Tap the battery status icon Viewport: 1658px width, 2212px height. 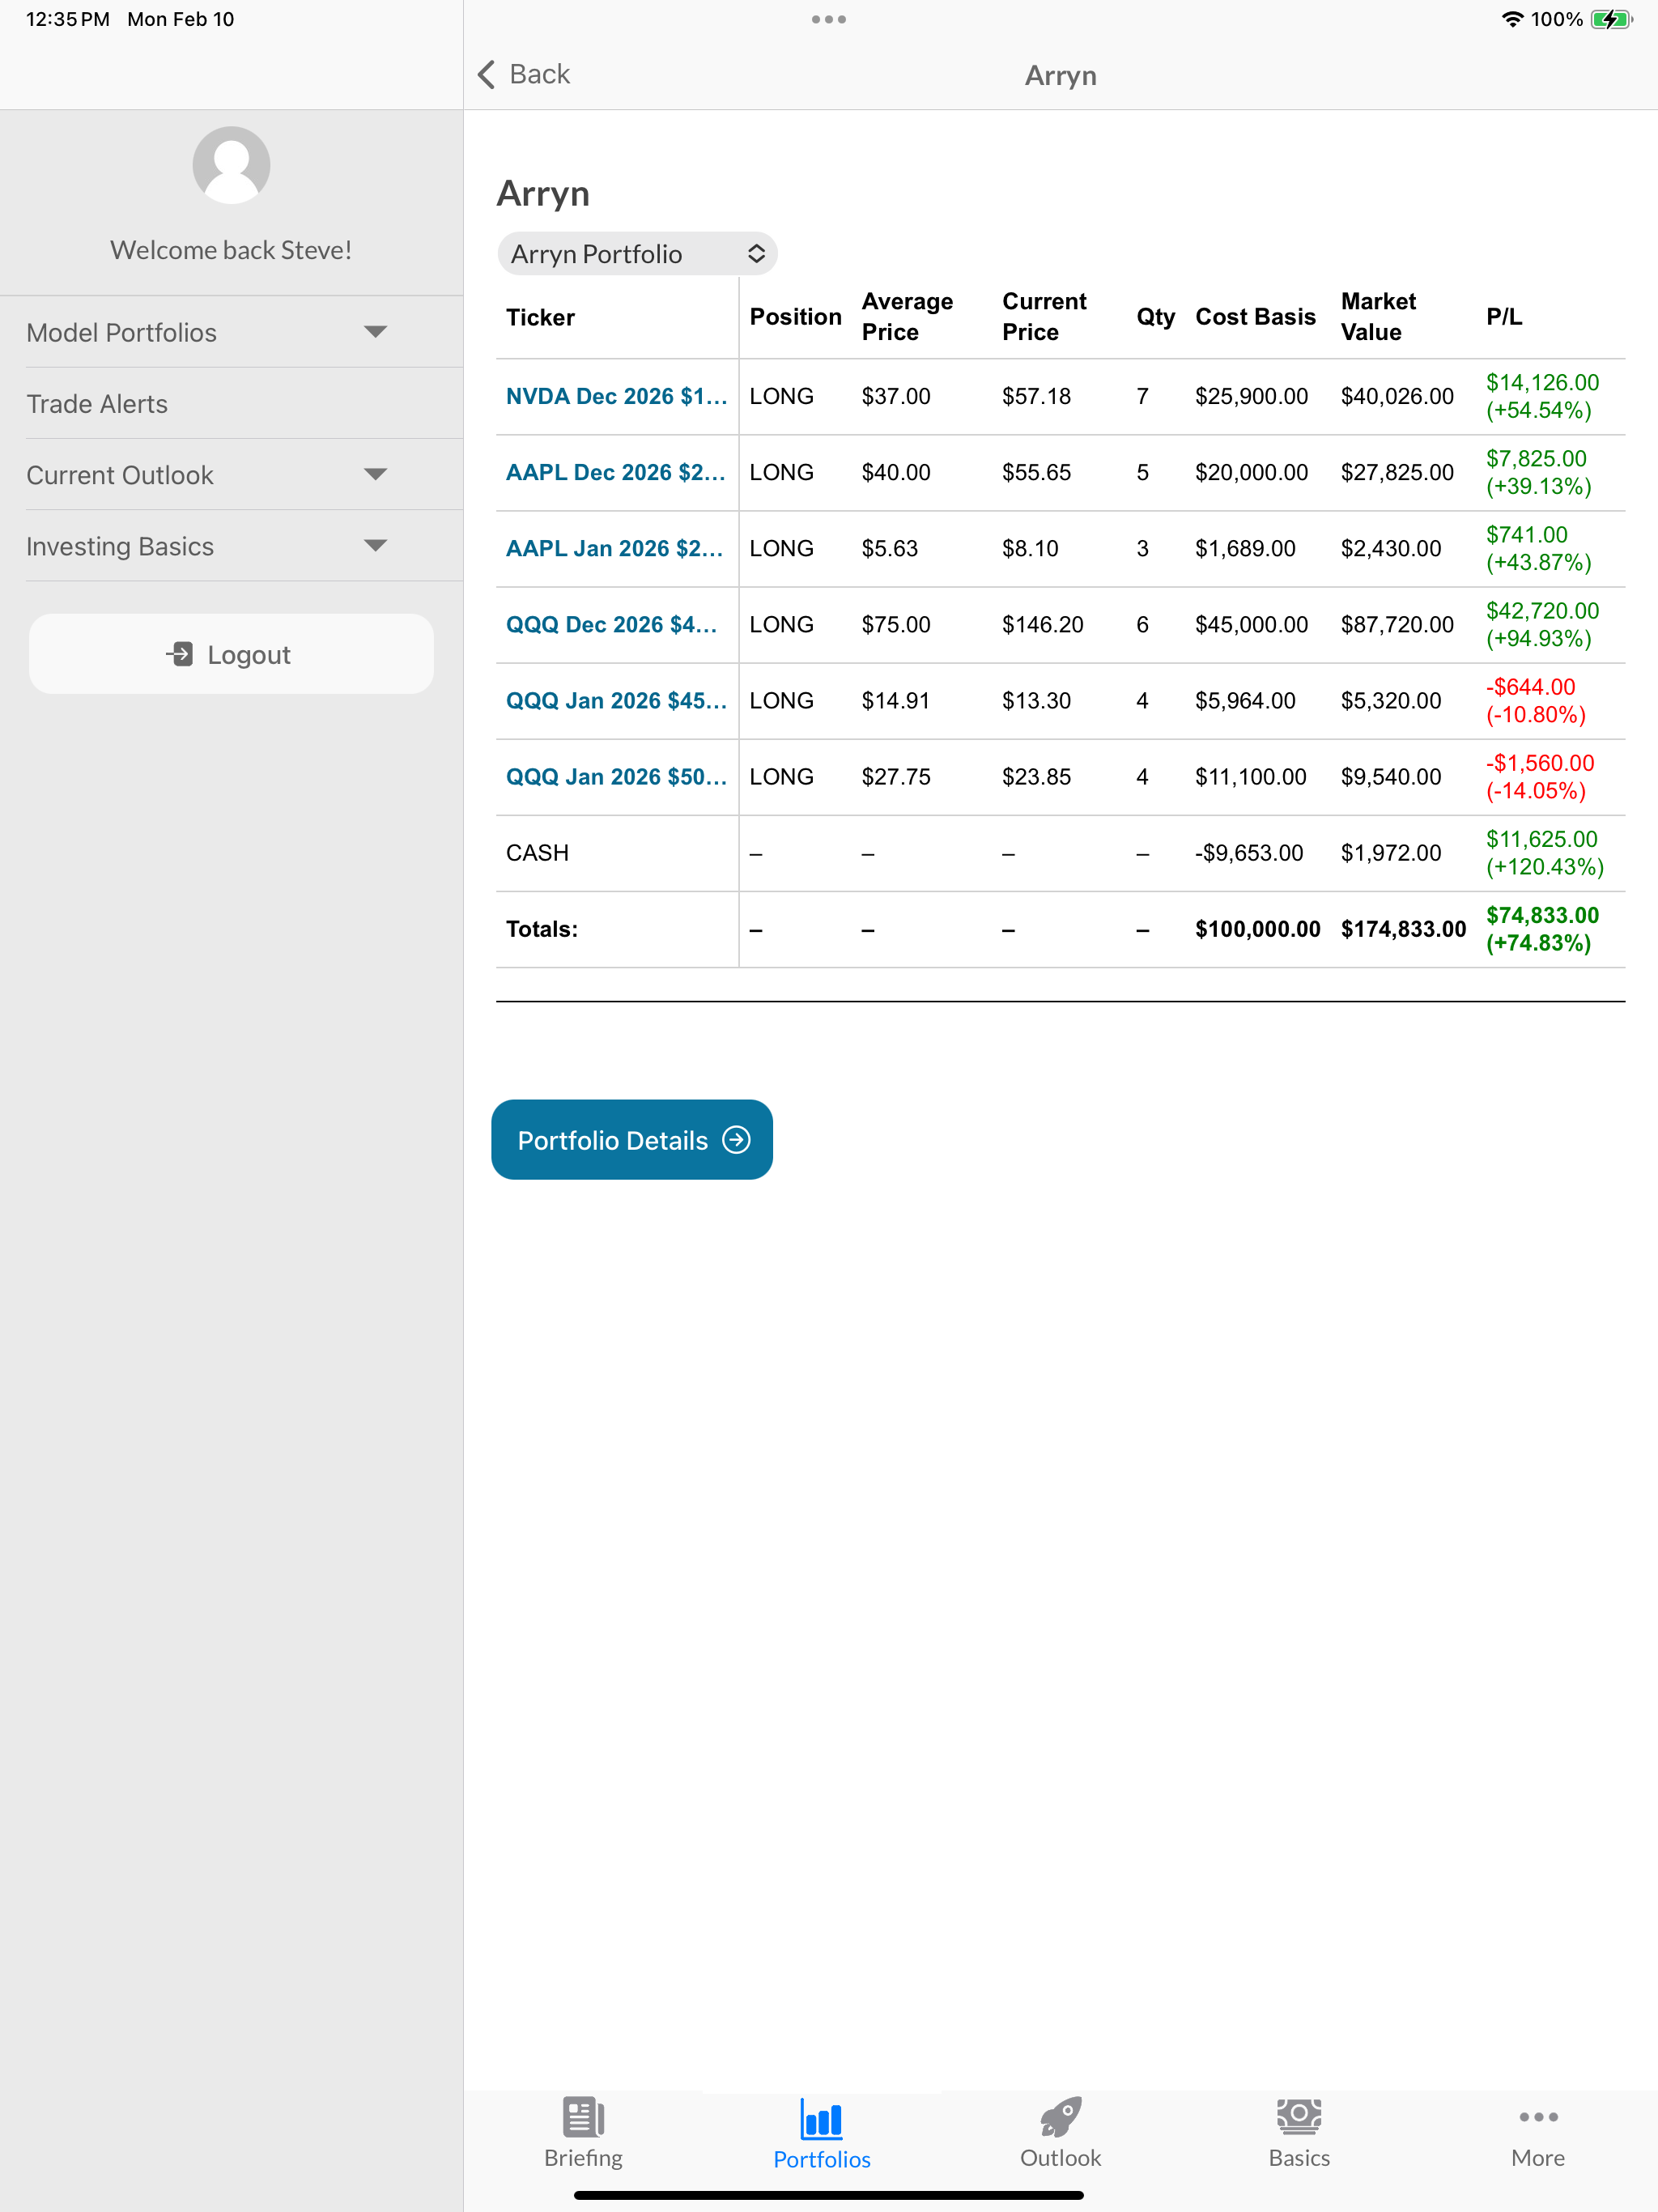point(1611,19)
